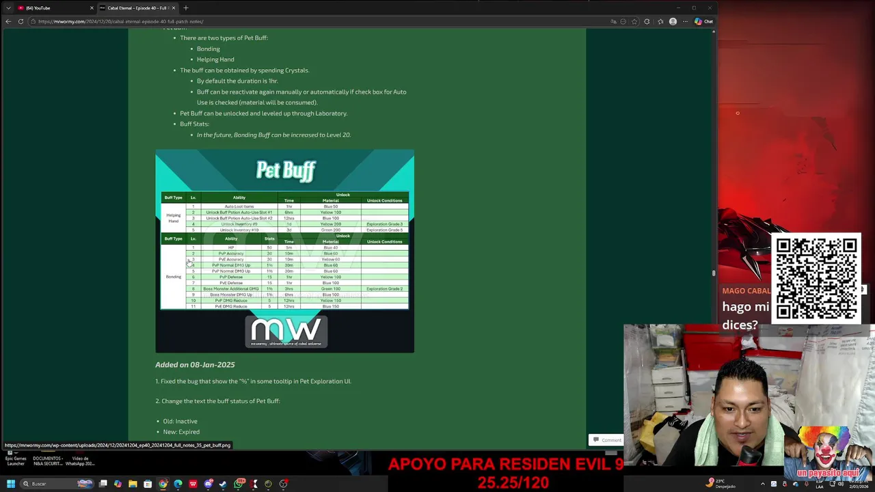Bookmark this page with the star icon

coord(634,21)
